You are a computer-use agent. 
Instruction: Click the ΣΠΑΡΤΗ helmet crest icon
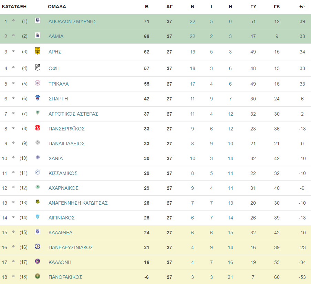point(38,98)
